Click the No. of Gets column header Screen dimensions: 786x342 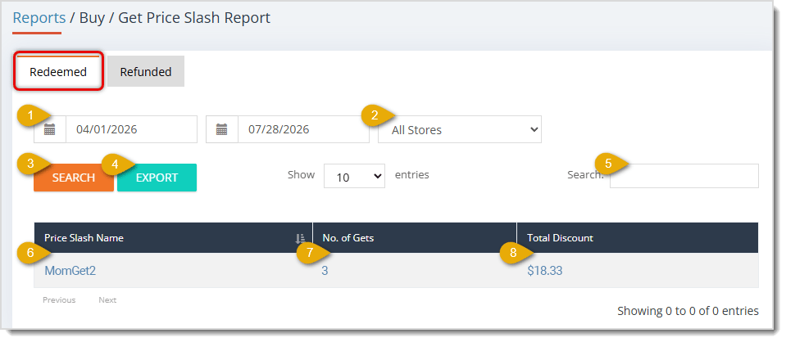(415, 238)
